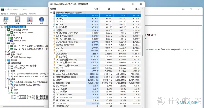
Task: Collapse the 显卡 (GPU) tree node
Action: pyautogui.click(x=5, y=54)
